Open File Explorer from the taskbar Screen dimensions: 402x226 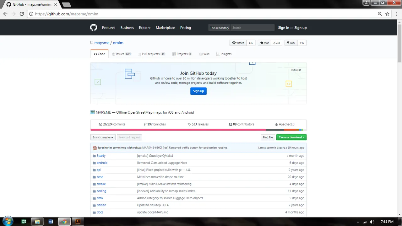(x=37, y=221)
